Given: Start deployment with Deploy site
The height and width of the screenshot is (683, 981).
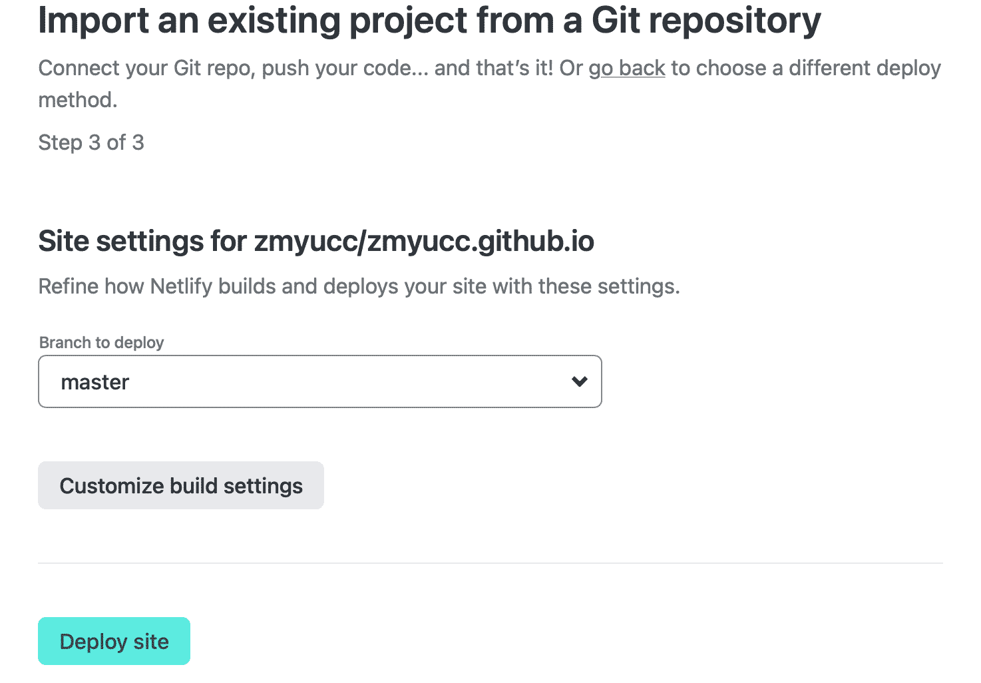Looking at the screenshot, I should point(114,641).
